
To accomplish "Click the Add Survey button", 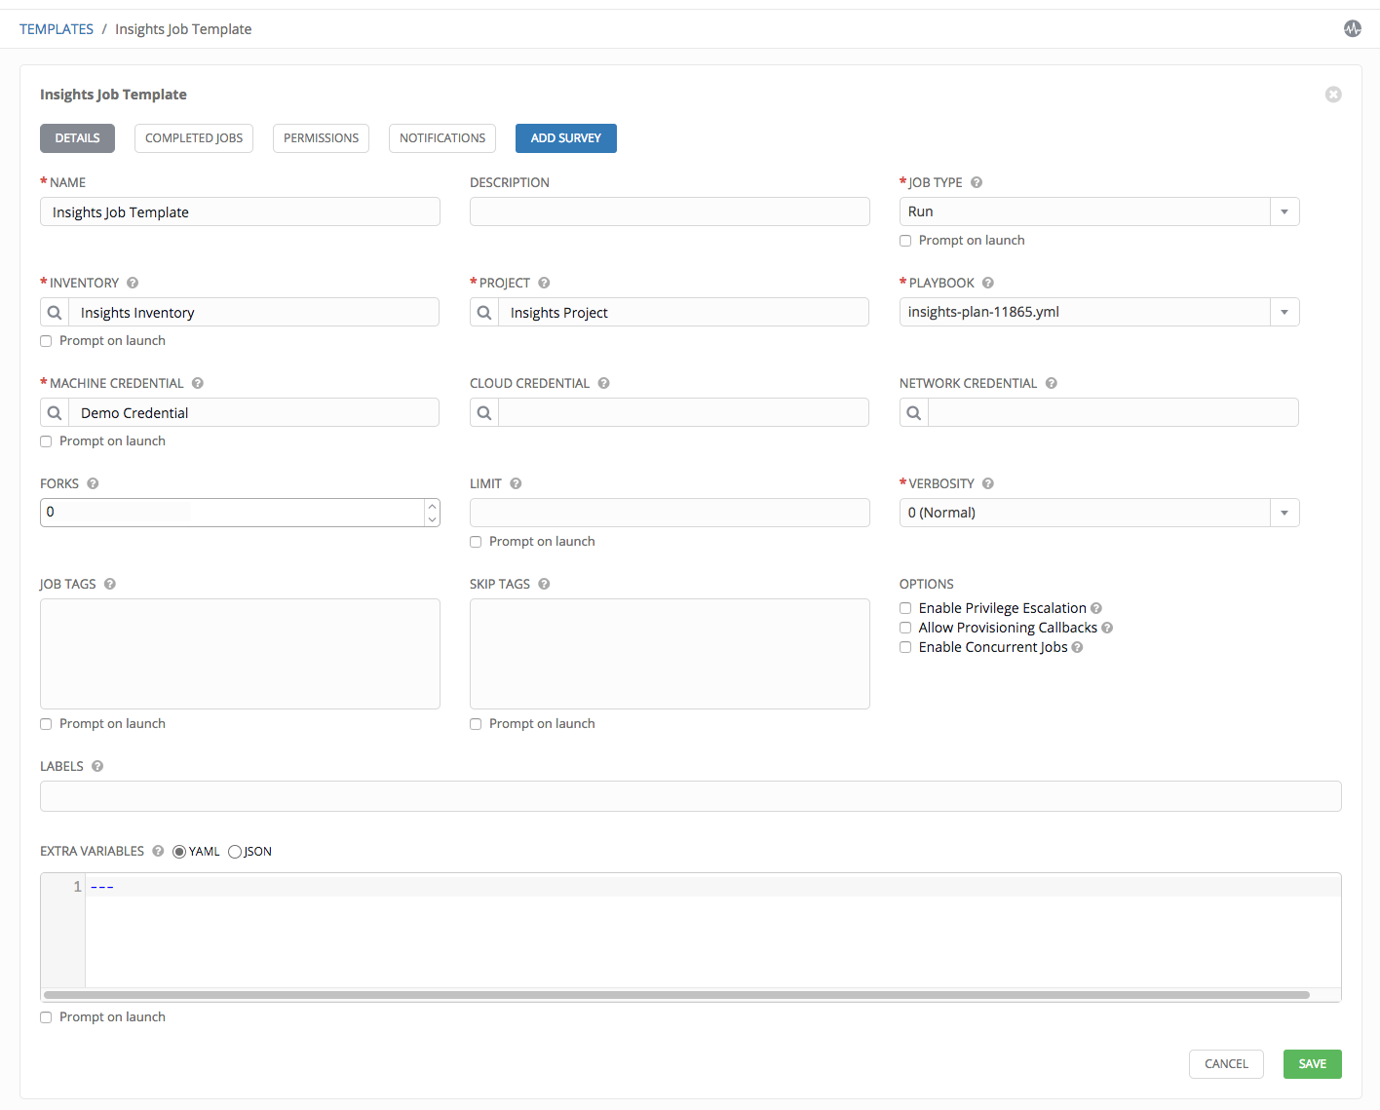I will tap(565, 138).
